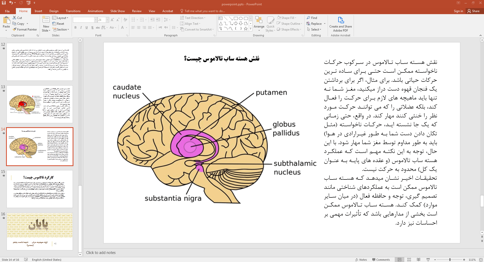484x262 pixels.
Task: Toggle Underline formatting
Action: pyautogui.click(x=87, y=28)
